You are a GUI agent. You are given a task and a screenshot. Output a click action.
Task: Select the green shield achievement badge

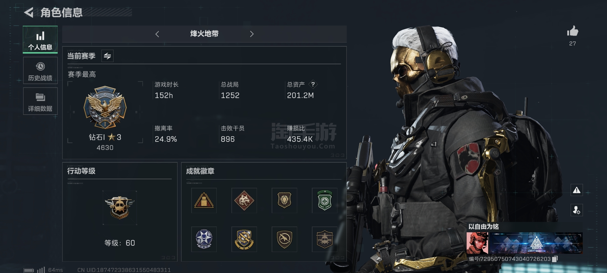[x=324, y=200]
